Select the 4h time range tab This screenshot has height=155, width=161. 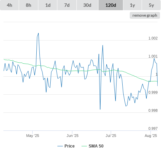[10, 5]
